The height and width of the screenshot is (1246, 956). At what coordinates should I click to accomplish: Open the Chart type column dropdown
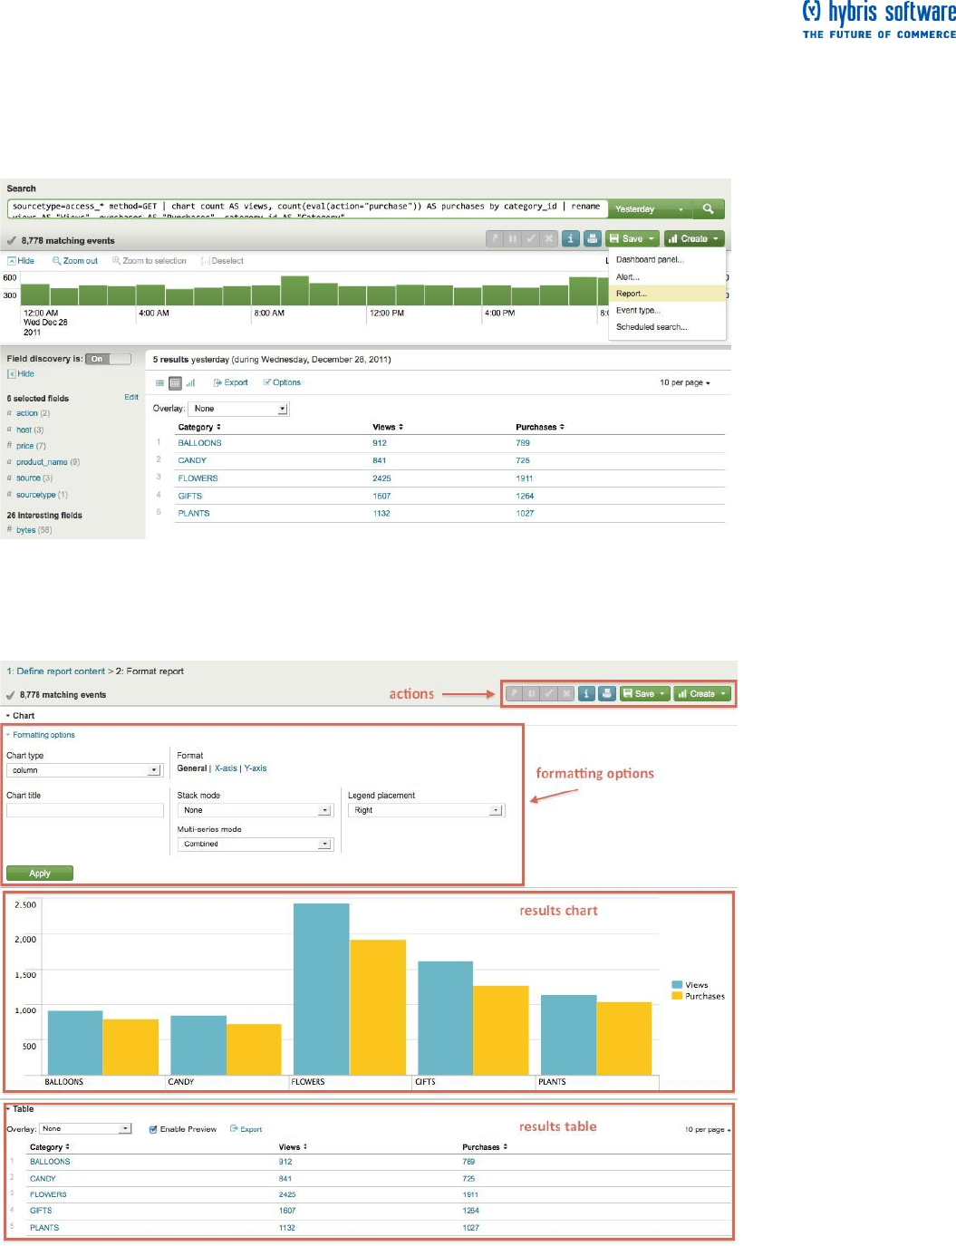tap(84, 770)
